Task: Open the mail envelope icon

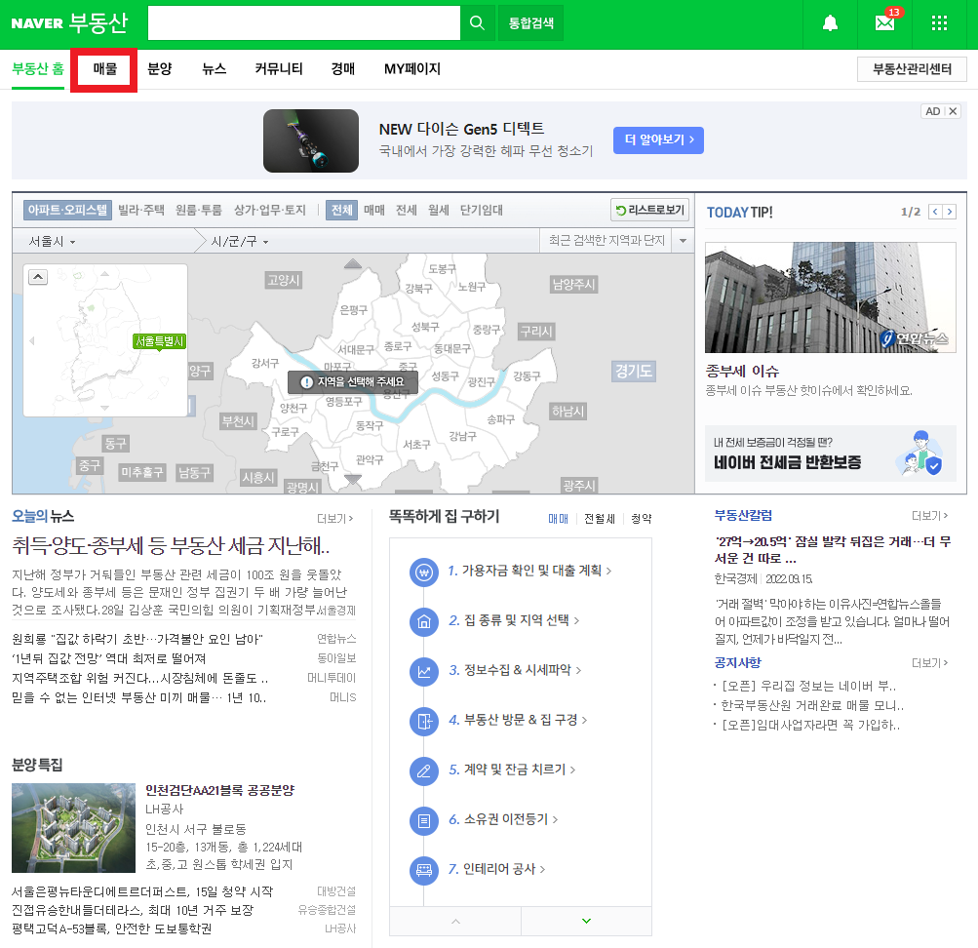Action: coord(884,23)
